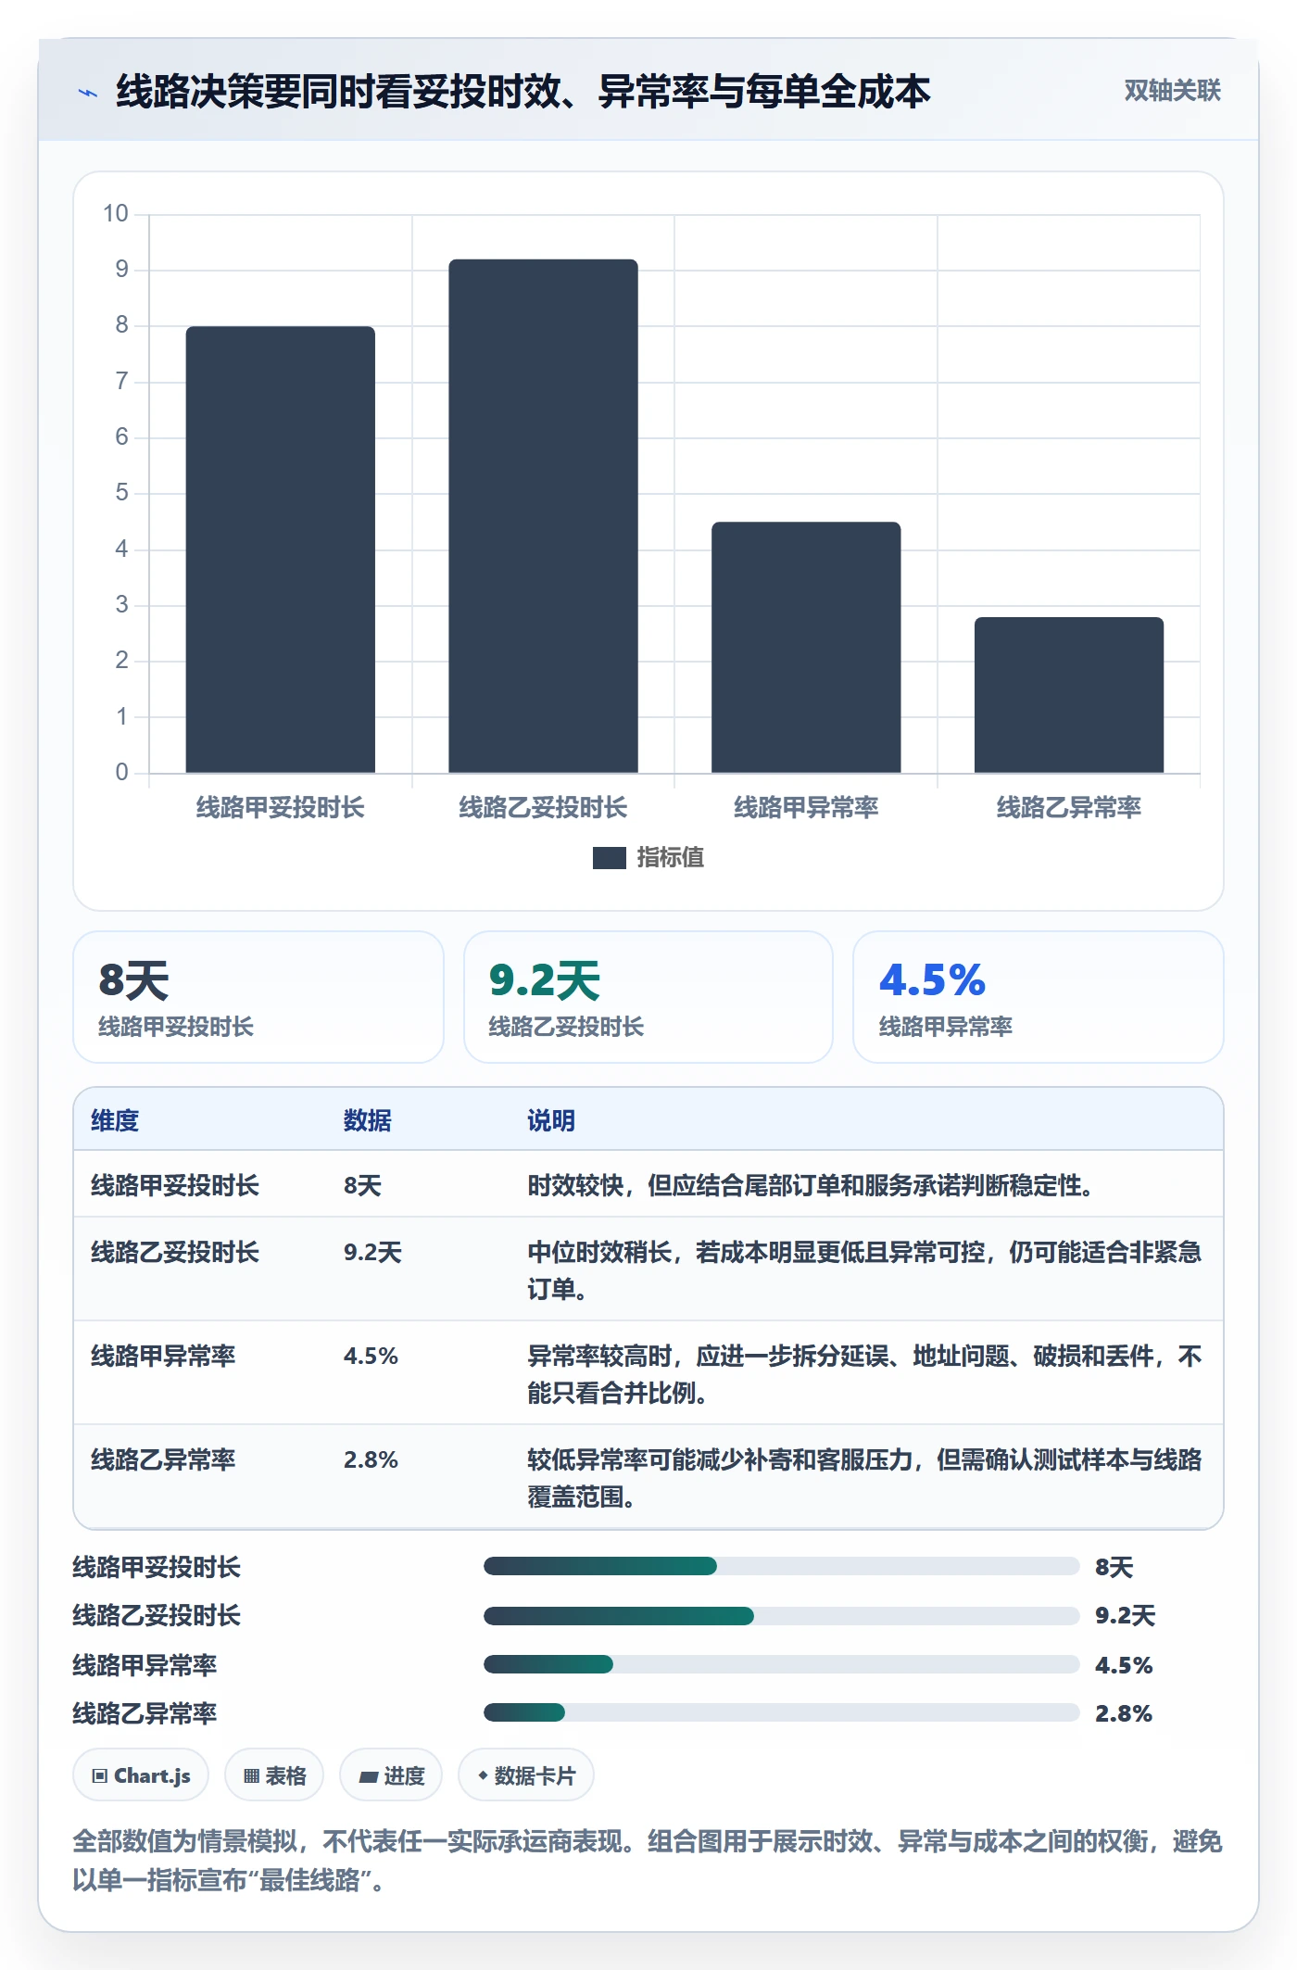Click the 线路乙异常率 progress bar
Image resolution: width=1297 pixels, height=1970 pixels.
coord(782,1712)
